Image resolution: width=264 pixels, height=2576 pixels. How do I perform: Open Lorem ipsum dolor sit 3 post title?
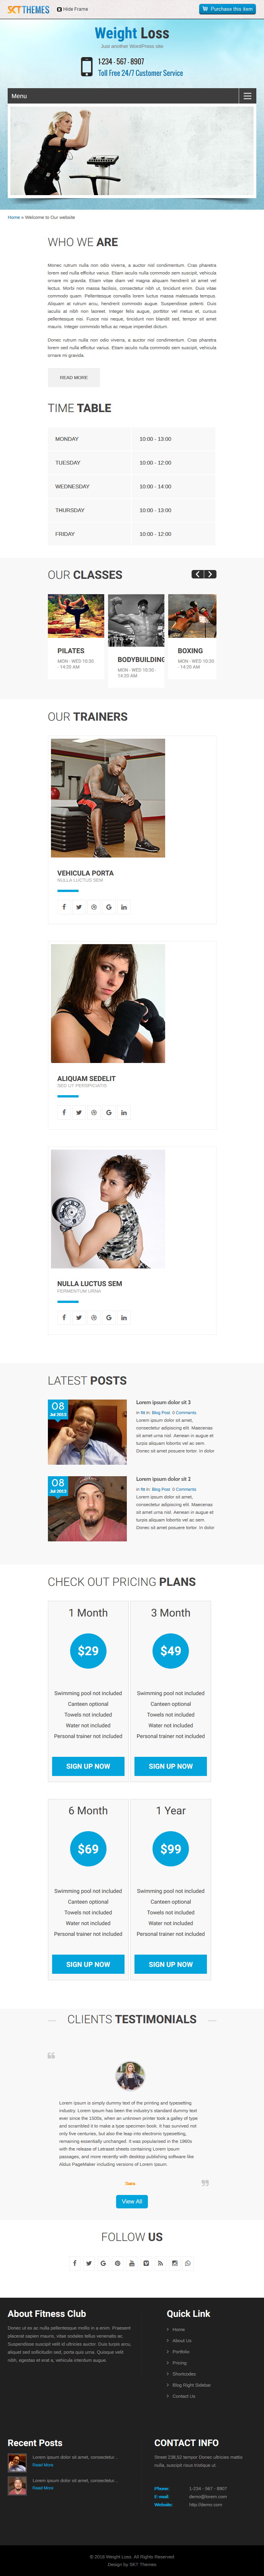pyautogui.click(x=163, y=1402)
